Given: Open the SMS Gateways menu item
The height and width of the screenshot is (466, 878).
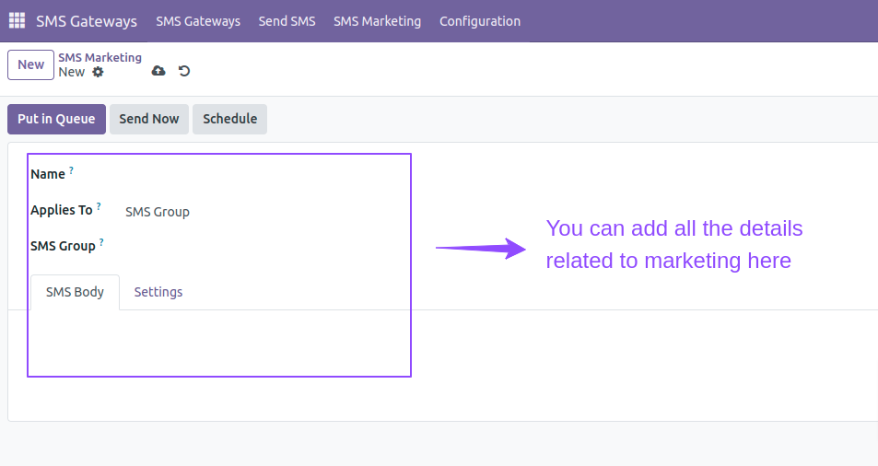Looking at the screenshot, I should [x=198, y=21].
